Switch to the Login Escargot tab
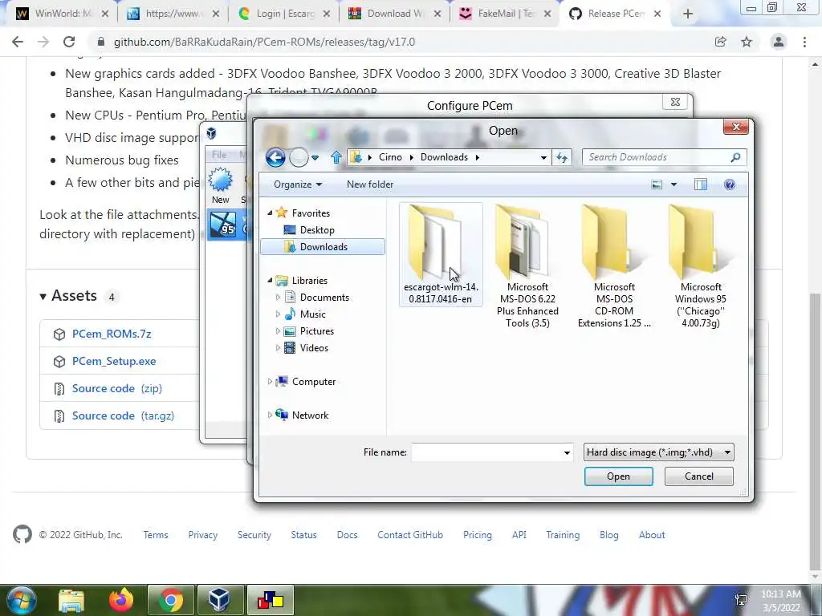Image resolution: width=822 pixels, height=616 pixels. [283, 14]
